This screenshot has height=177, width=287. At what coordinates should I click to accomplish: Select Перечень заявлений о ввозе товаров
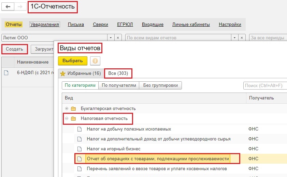tap(157, 169)
